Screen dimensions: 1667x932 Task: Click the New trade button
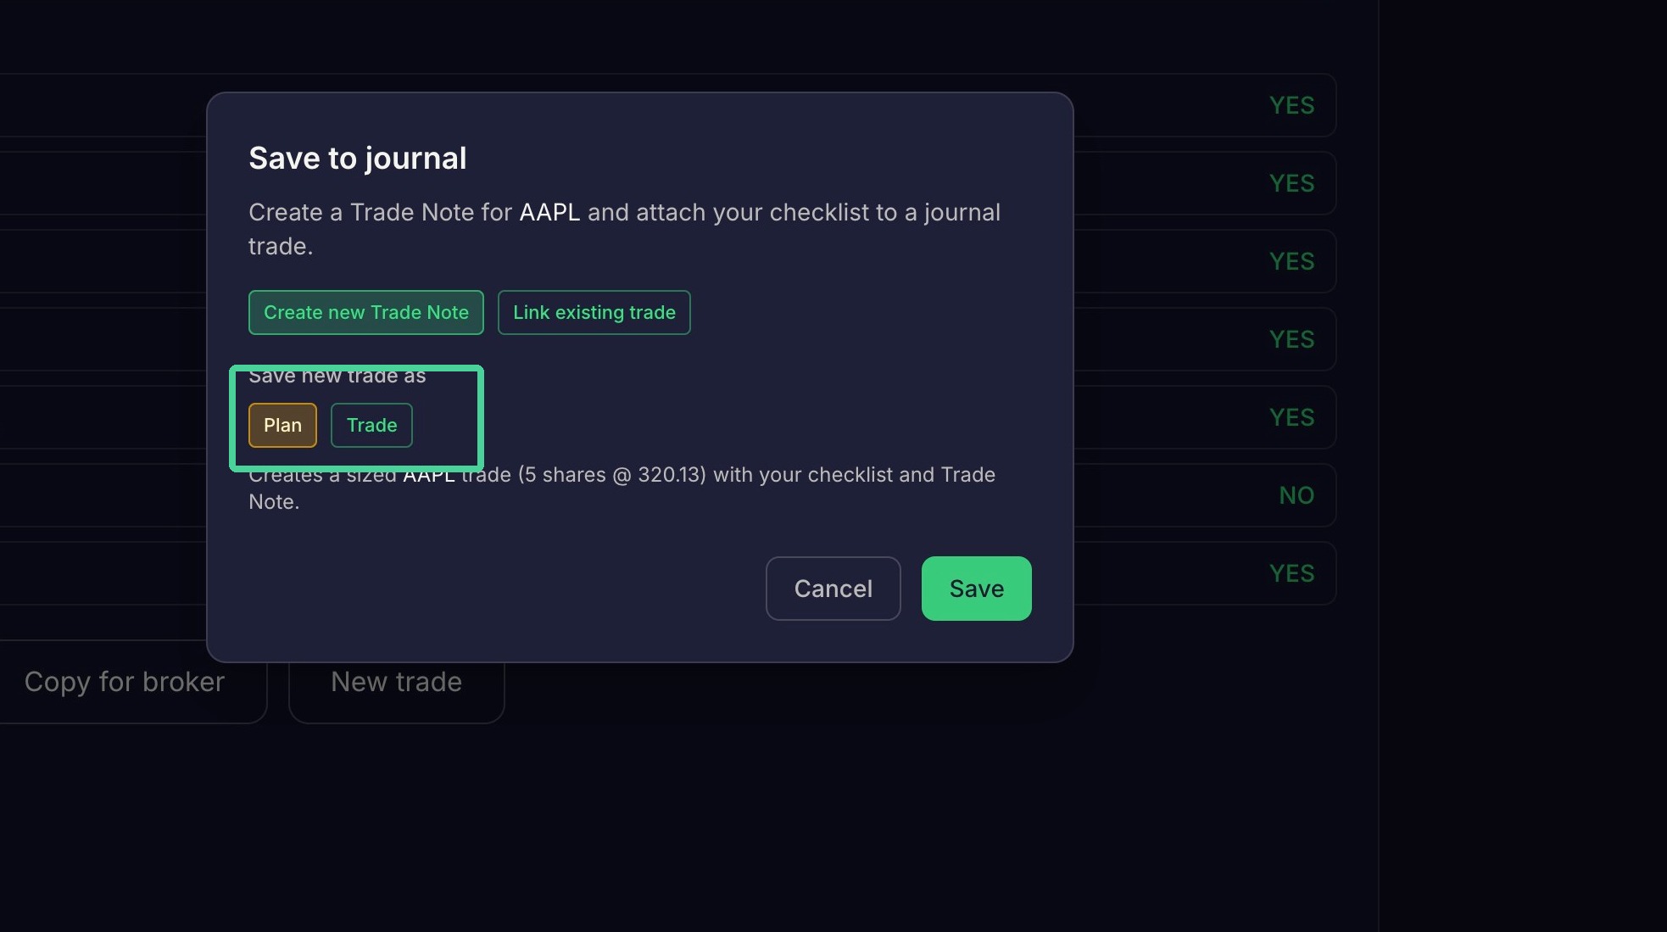coord(396,682)
